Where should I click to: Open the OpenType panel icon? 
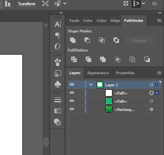58,46
